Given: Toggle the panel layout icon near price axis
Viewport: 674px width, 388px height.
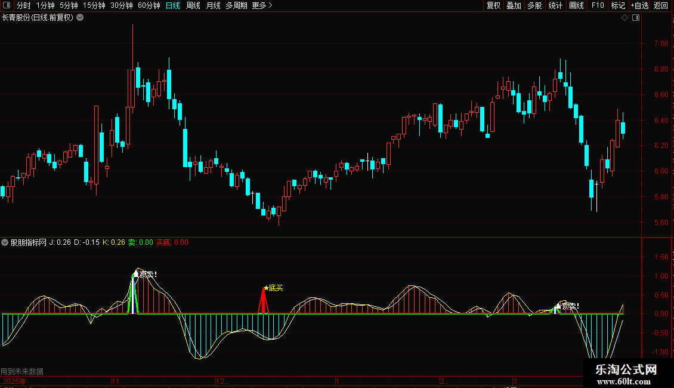Looking at the screenshot, I should [x=636, y=18].
